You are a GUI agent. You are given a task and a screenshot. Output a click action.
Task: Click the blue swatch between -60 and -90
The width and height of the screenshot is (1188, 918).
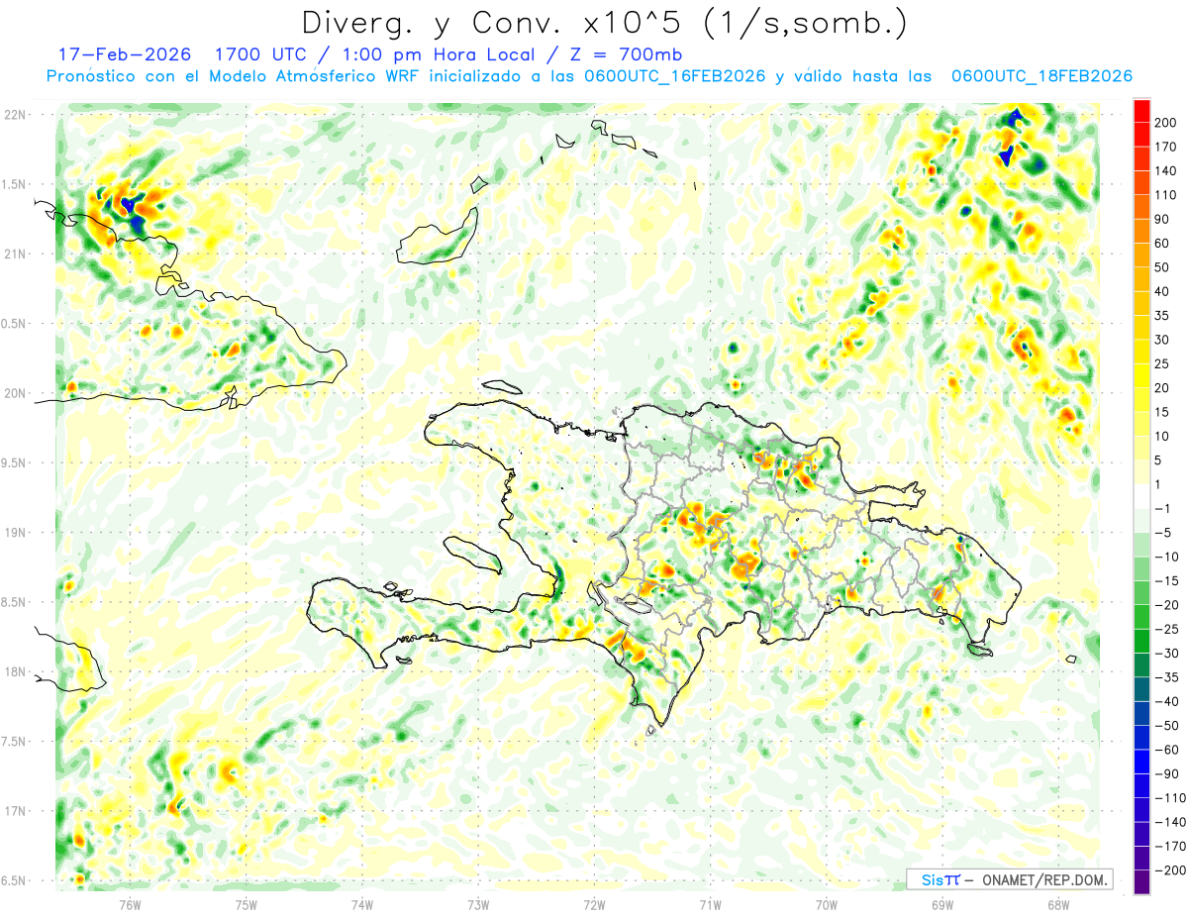tap(1141, 762)
